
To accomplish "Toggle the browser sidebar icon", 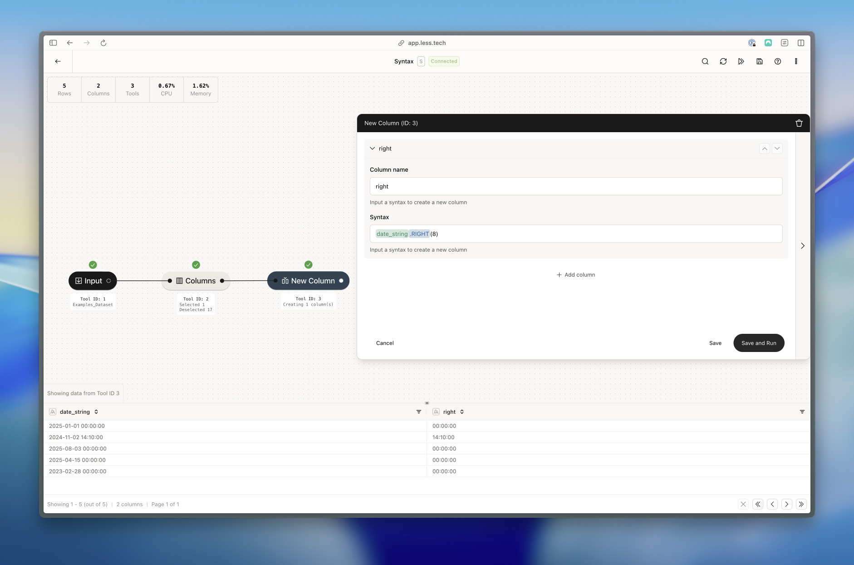I will point(53,43).
